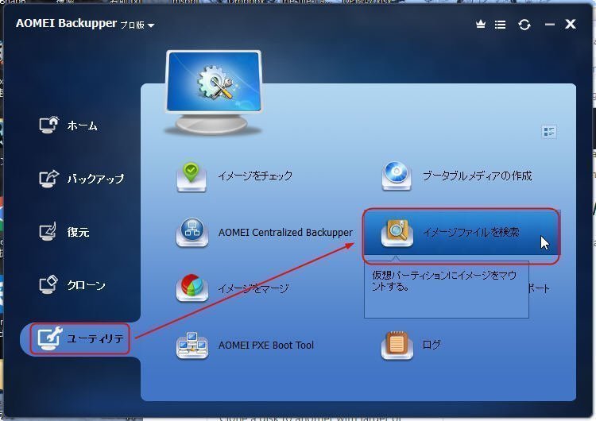The height and width of the screenshot is (421, 596).
Task: Close the AOMEI Backupper window
Action: 570,25
